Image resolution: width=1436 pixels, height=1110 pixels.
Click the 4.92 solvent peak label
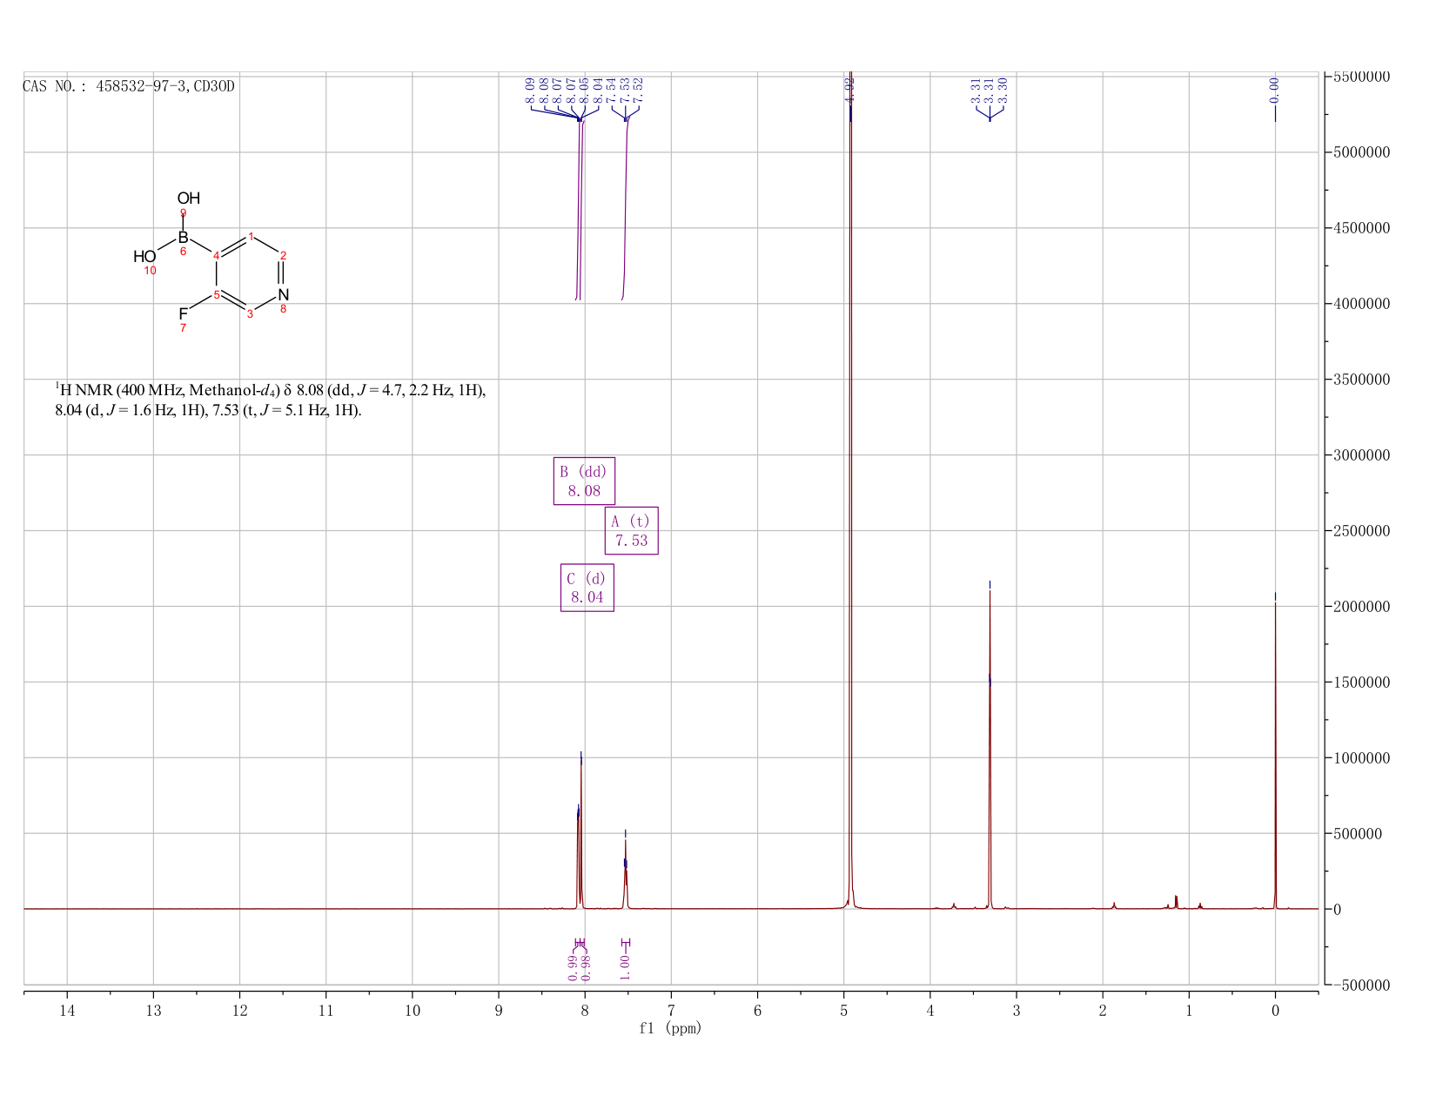(x=850, y=89)
